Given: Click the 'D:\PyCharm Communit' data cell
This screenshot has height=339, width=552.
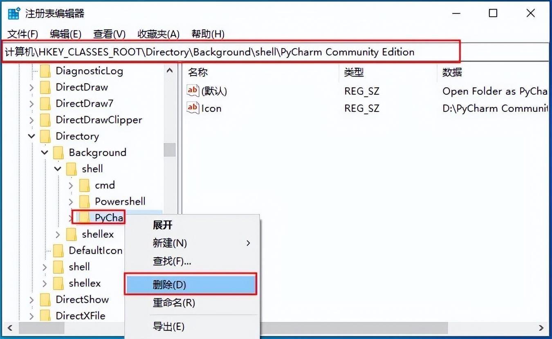Looking at the screenshot, I should click(x=495, y=108).
